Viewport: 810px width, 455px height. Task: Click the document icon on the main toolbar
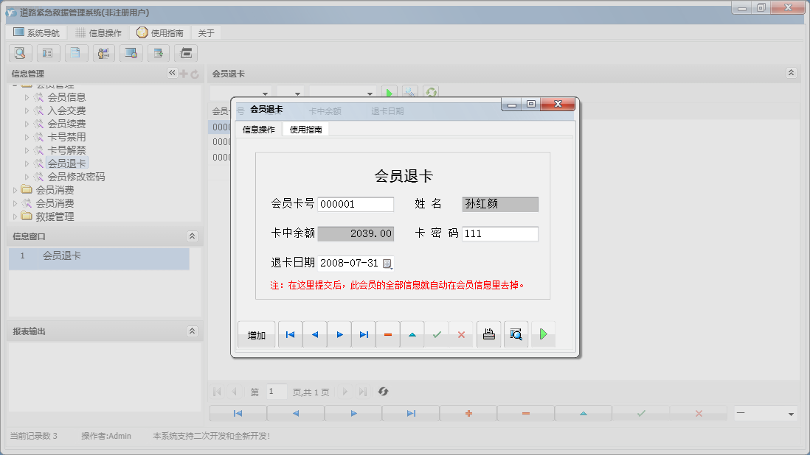pyautogui.click(x=76, y=53)
